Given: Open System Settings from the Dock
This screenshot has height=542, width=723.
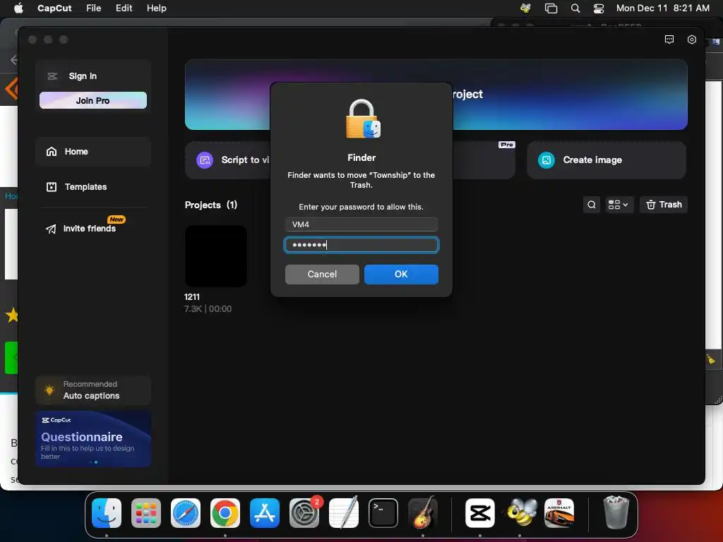Looking at the screenshot, I should click(x=304, y=513).
